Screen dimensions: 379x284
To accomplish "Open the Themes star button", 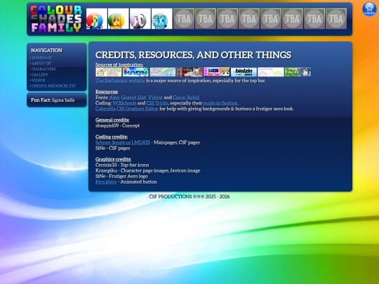I will pyautogui.click(x=369, y=9).
